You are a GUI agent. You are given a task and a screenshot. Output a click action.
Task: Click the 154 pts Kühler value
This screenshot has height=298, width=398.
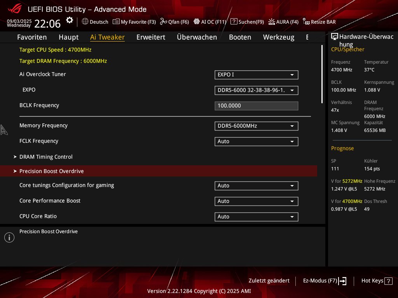(x=372, y=169)
